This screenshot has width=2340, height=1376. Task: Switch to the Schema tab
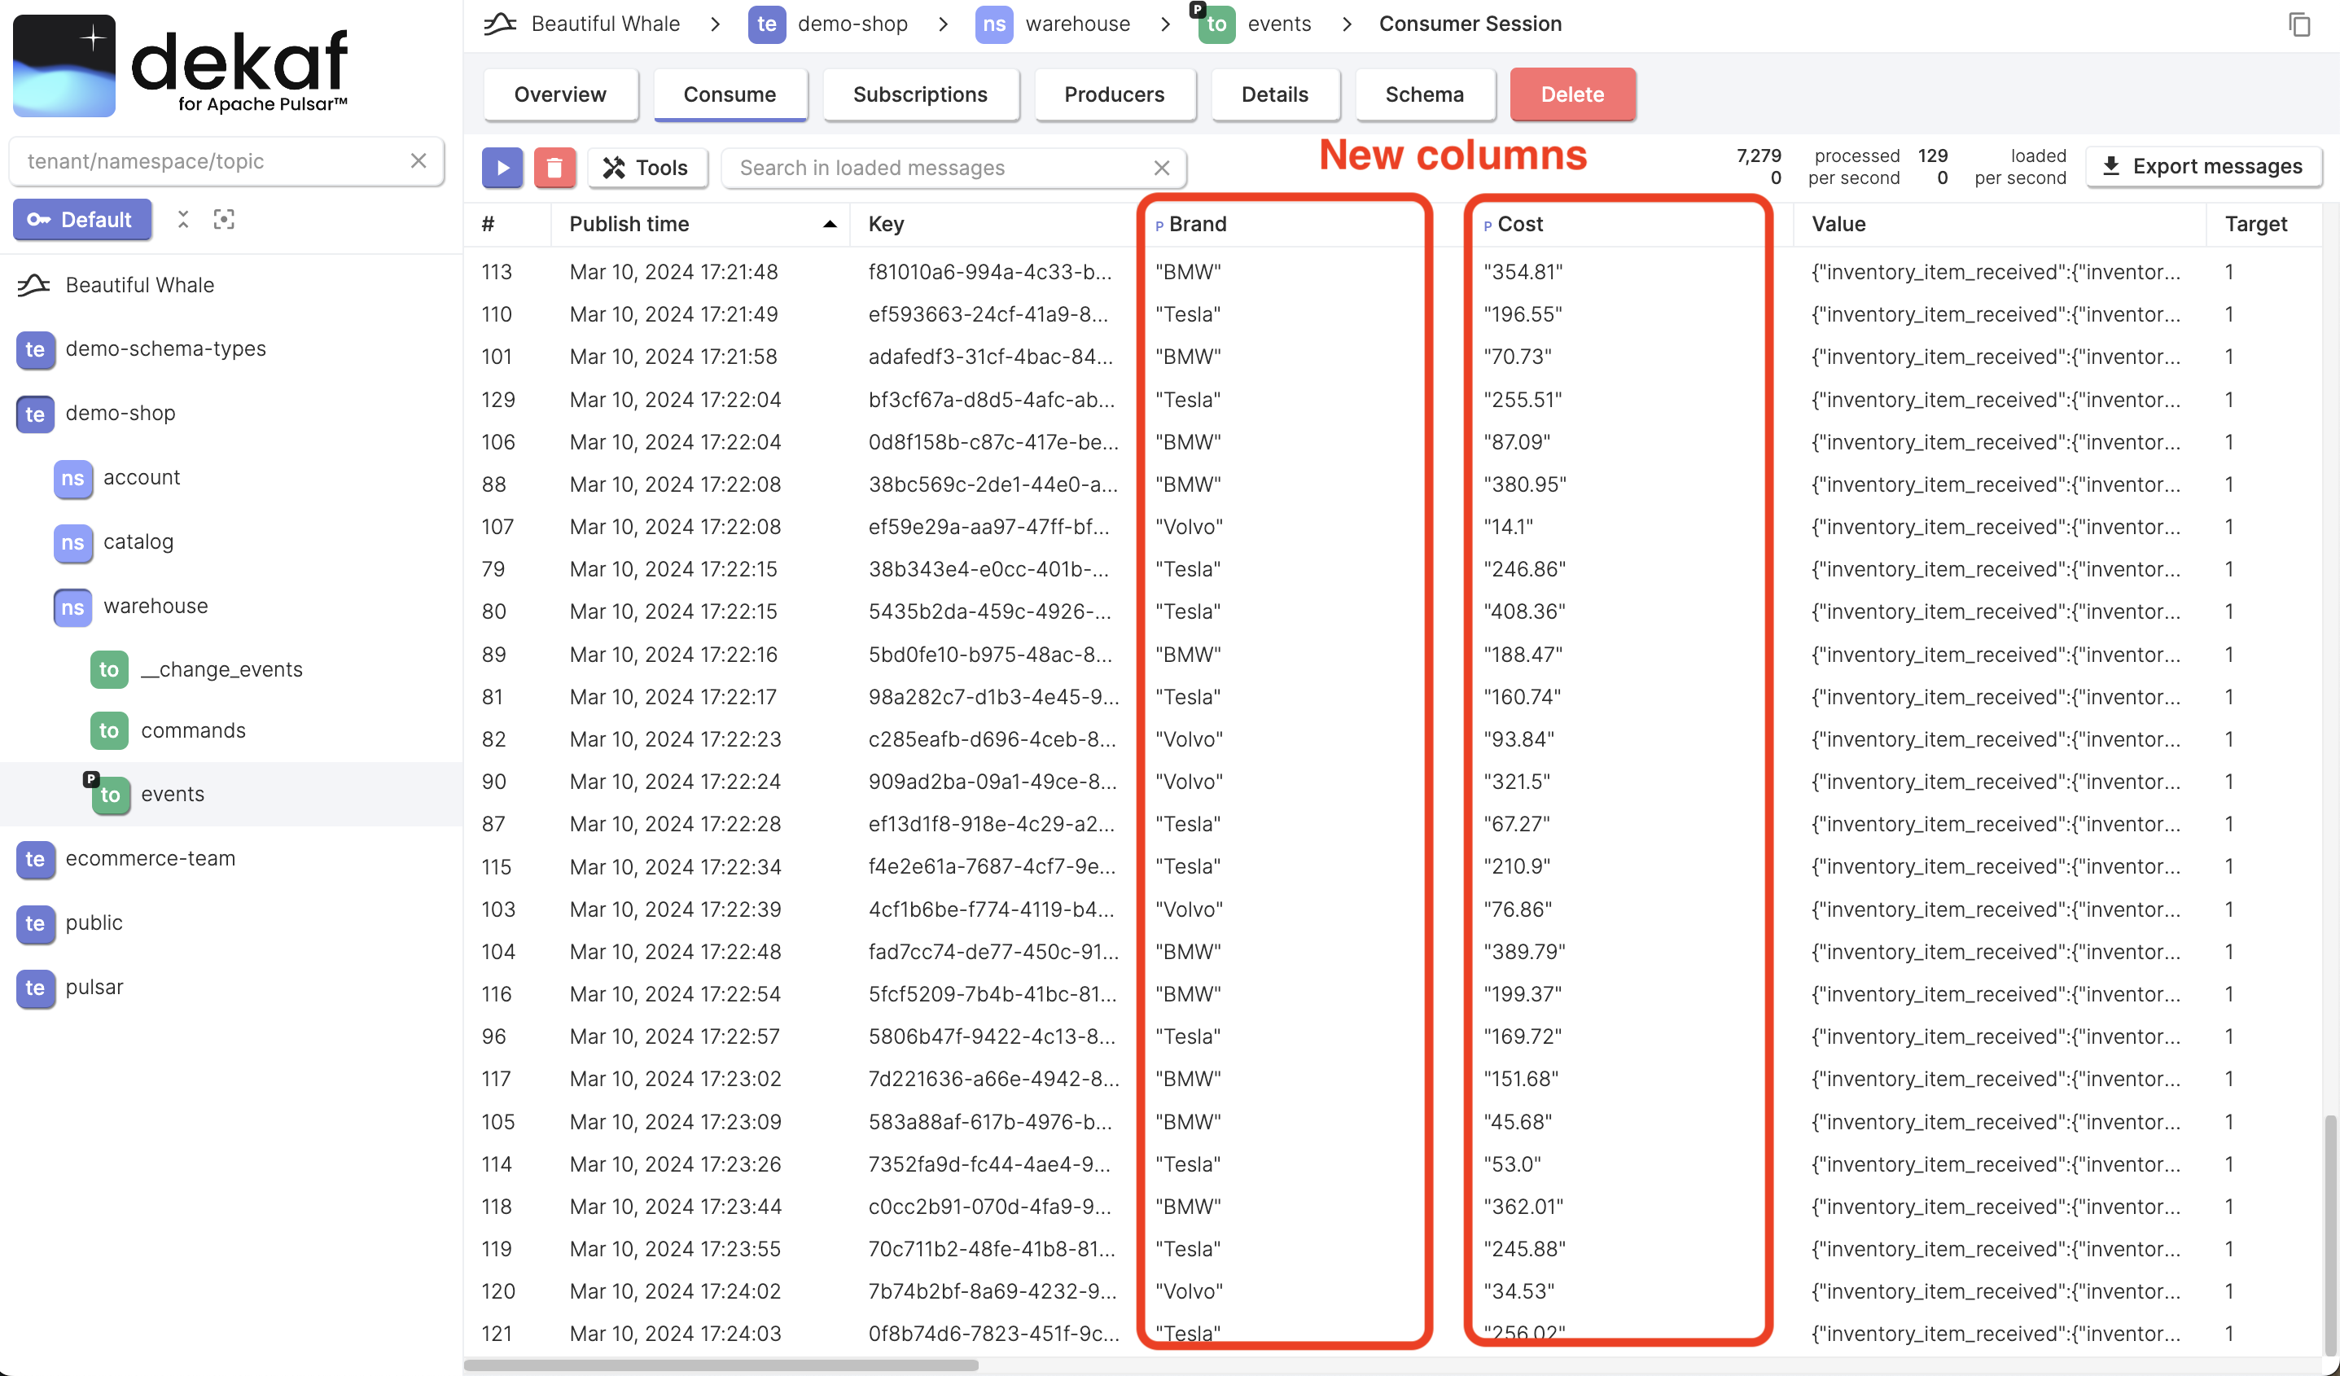[x=1424, y=94]
